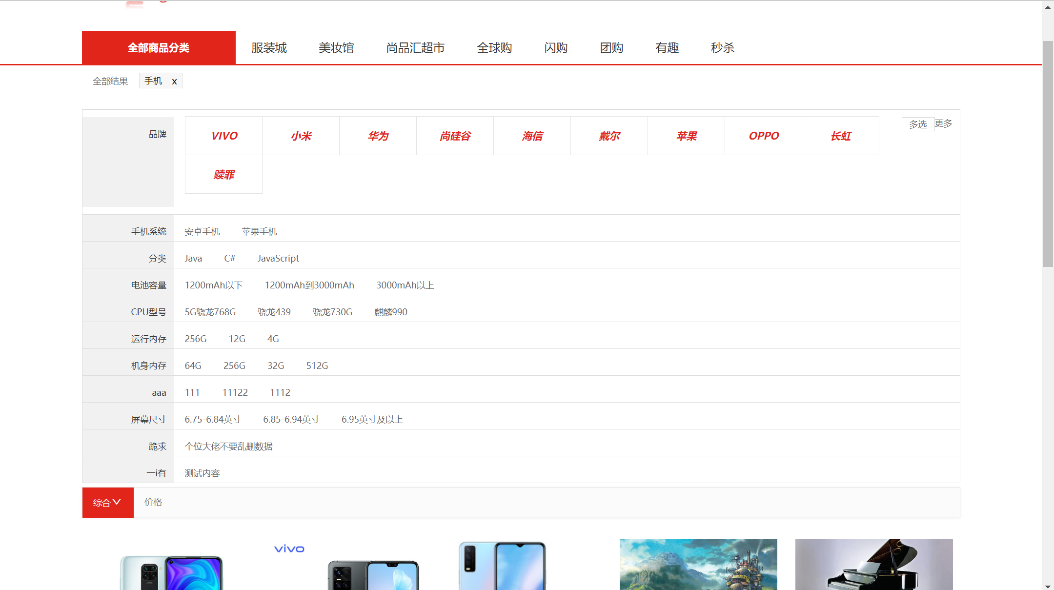Sort products by 价格
Image resolution: width=1054 pixels, height=590 pixels.
point(153,502)
